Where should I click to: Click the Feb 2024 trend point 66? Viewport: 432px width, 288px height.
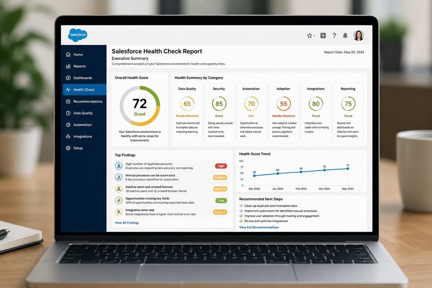pyautogui.click(x=301, y=172)
